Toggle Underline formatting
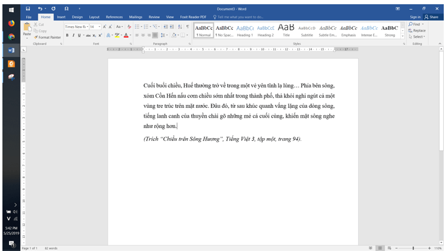Image resolution: width=448 pixels, height=251 pixels. [x=78, y=35]
